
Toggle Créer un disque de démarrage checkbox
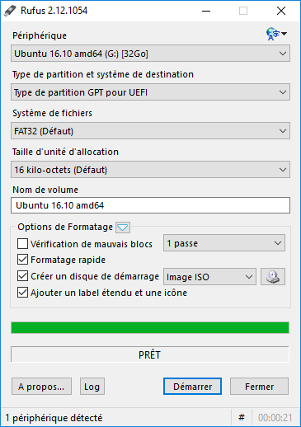click(22, 276)
